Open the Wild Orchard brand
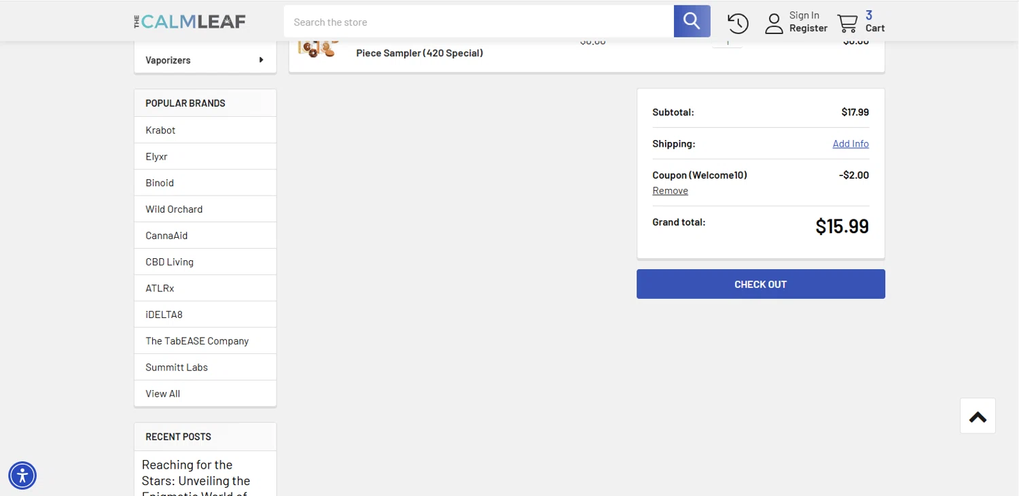 (x=174, y=209)
